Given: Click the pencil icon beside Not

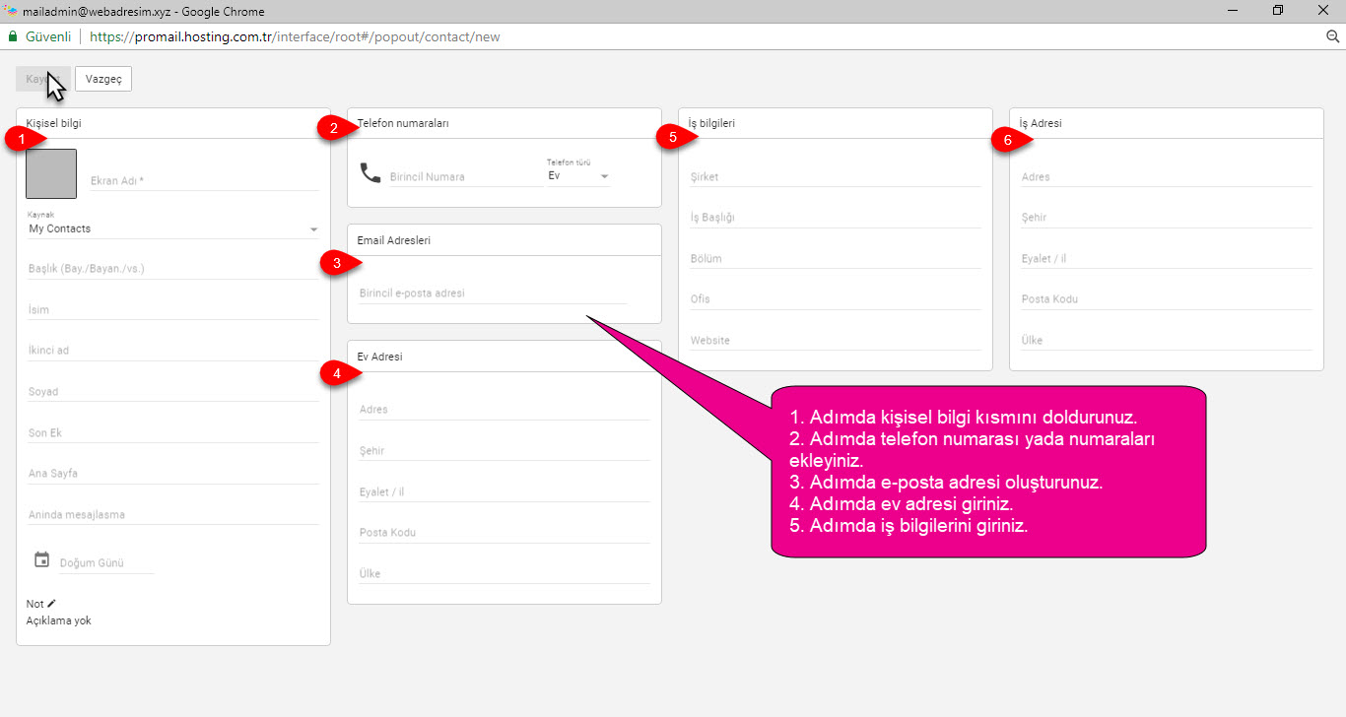Looking at the screenshot, I should point(51,603).
